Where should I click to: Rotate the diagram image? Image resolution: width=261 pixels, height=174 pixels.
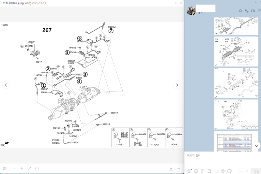(37, 168)
